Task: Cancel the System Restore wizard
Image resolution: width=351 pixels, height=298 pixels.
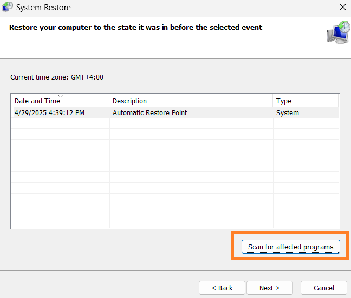Action: 324,288
